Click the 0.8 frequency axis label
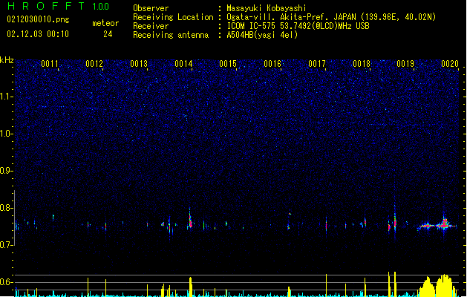The width and height of the screenshot is (467, 297). 7,208
